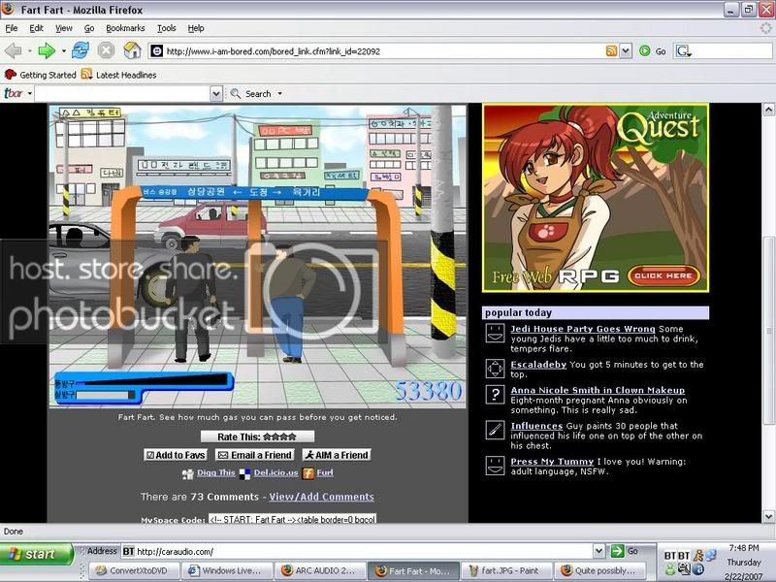776x582 pixels.
Task: Open the Forward button history dropdown
Action: click(x=63, y=50)
